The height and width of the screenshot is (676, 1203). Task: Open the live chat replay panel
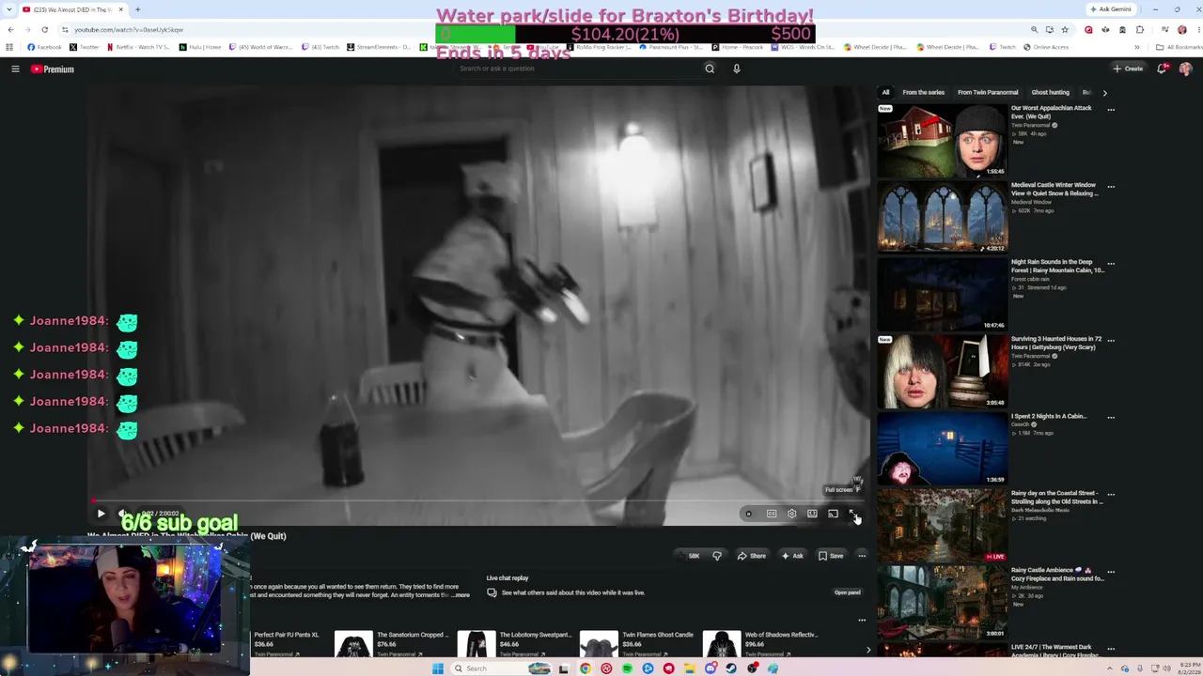847,592
